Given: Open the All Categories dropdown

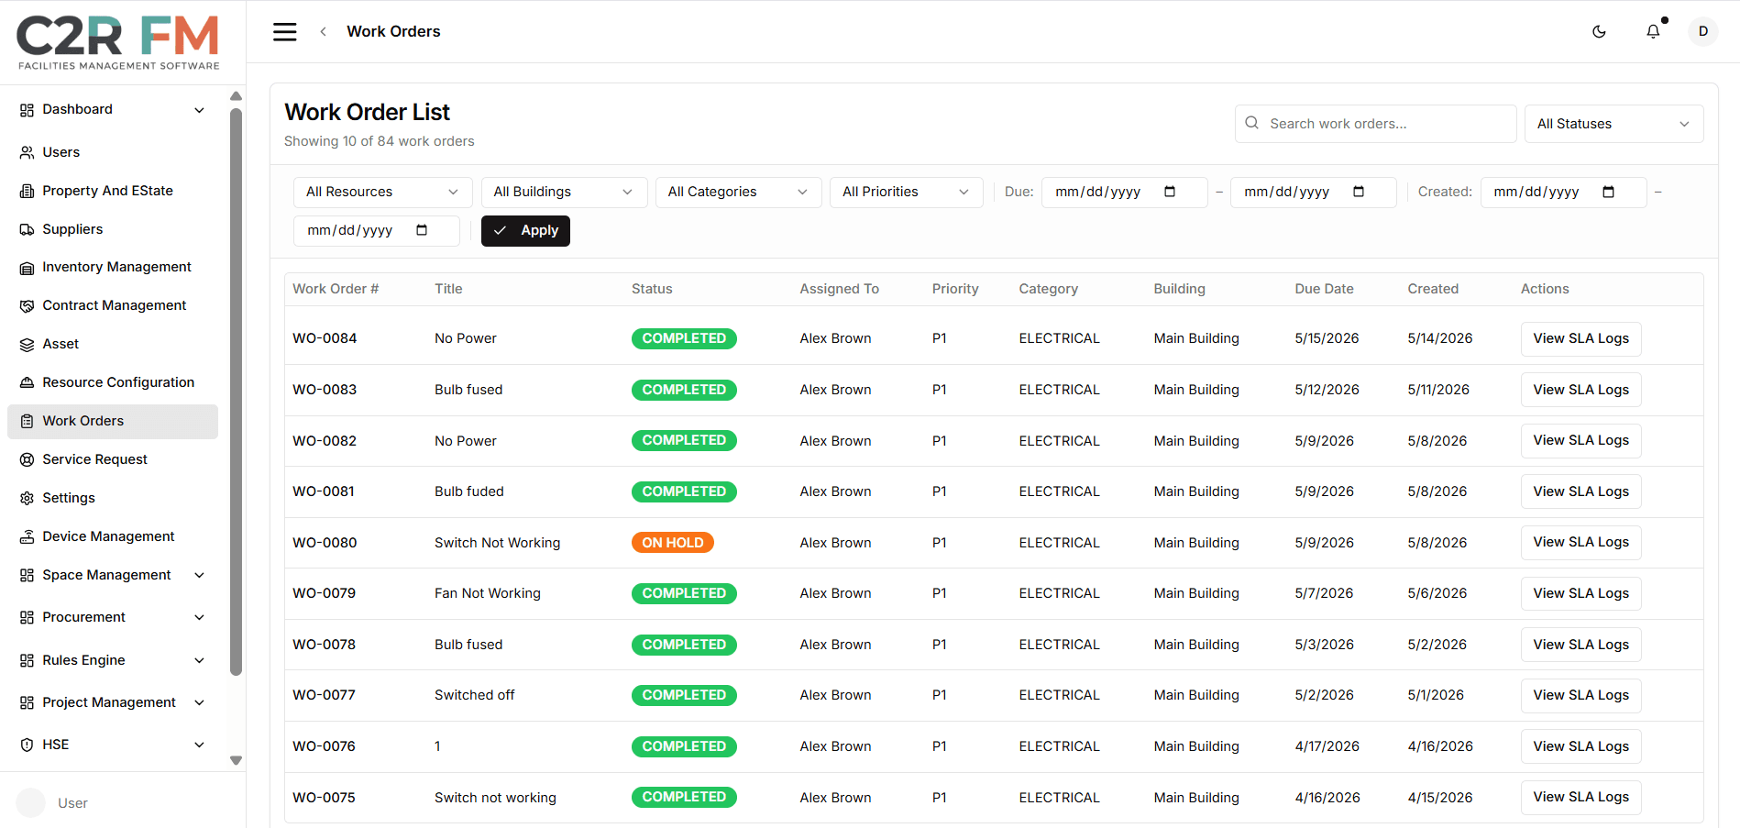Looking at the screenshot, I should [738, 192].
